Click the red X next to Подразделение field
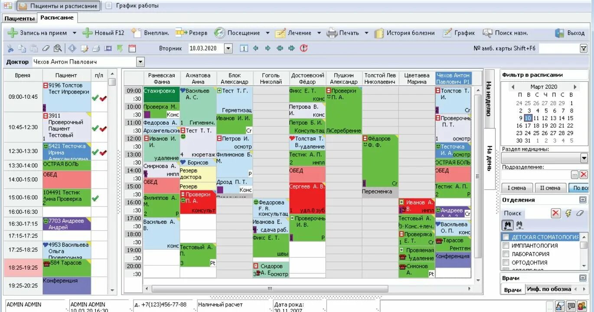The height and width of the screenshot is (312, 594). tap(584, 174)
